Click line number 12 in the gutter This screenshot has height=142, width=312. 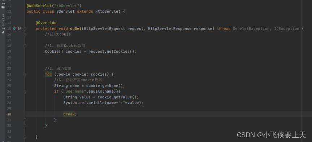9,12
